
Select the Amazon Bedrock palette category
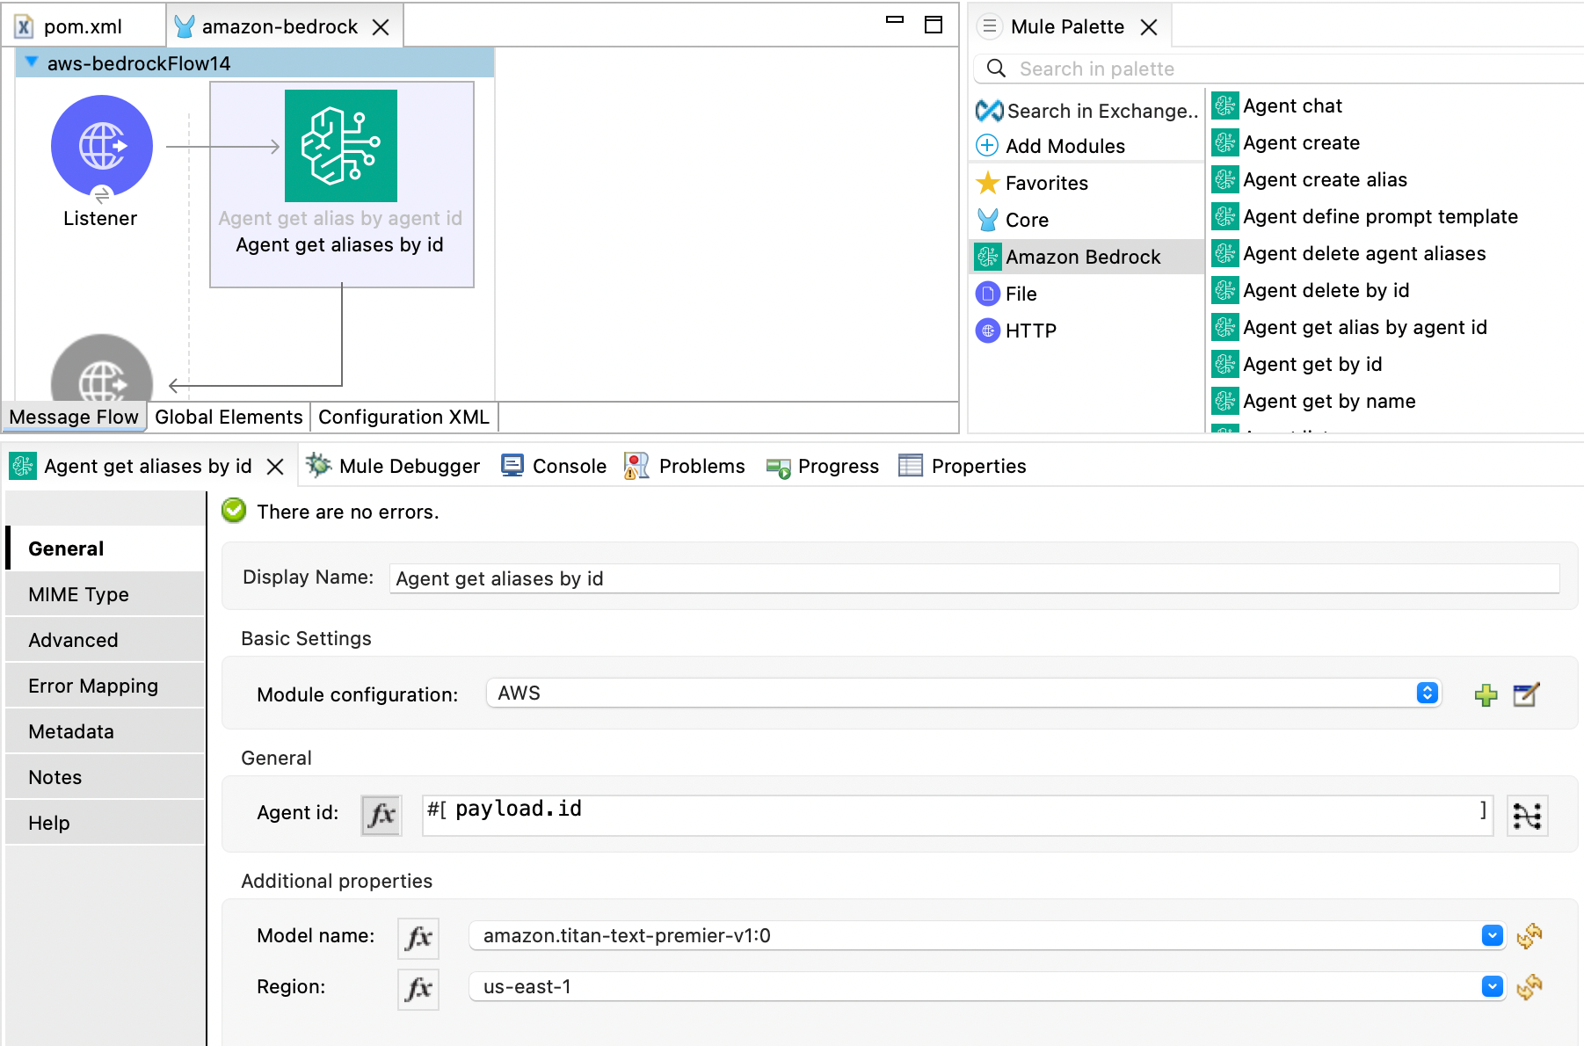(x=1086, y=257)
